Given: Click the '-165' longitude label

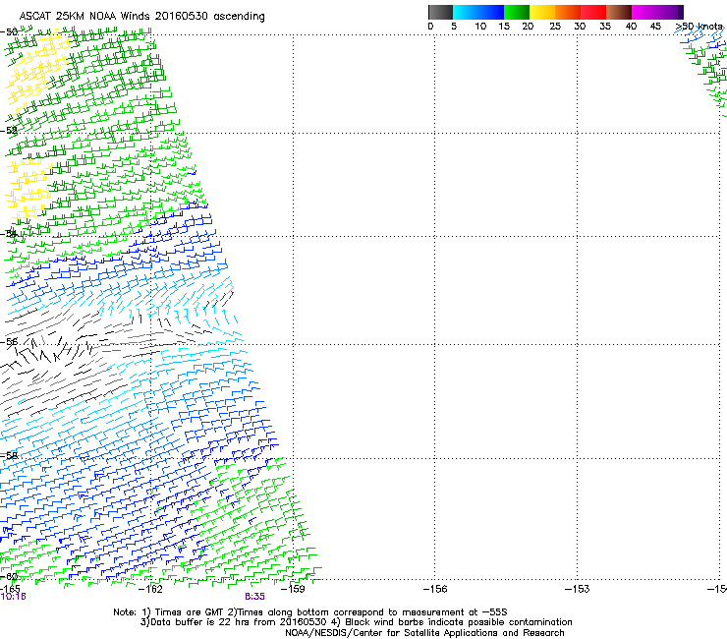Looking at the screenshot, I should click(10, 589).
